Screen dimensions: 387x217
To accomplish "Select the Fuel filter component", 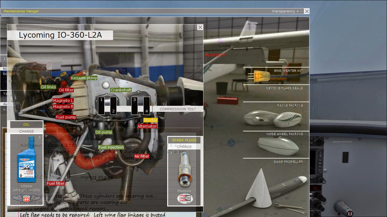I will tap(56, 184).
